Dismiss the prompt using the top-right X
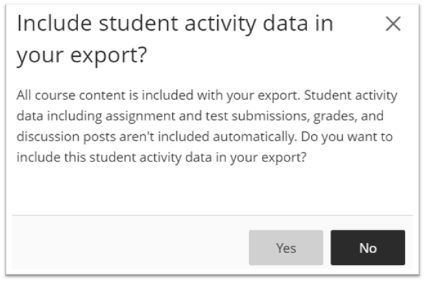The width and height of the screenshot is (425, 282). [x=393, y=24]
